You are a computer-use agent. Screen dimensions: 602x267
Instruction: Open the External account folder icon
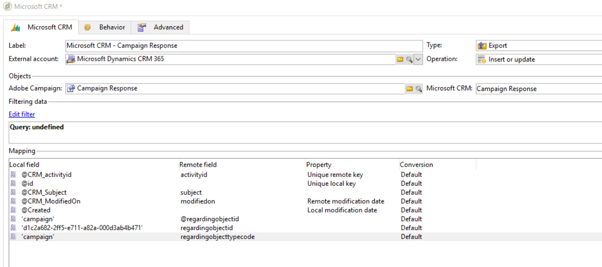[x=400, y=59]
